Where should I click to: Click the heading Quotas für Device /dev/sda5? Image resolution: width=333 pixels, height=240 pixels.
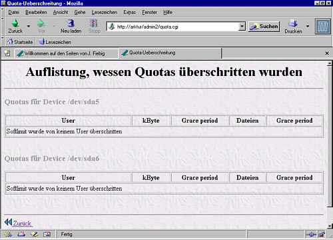pos(52,102)
